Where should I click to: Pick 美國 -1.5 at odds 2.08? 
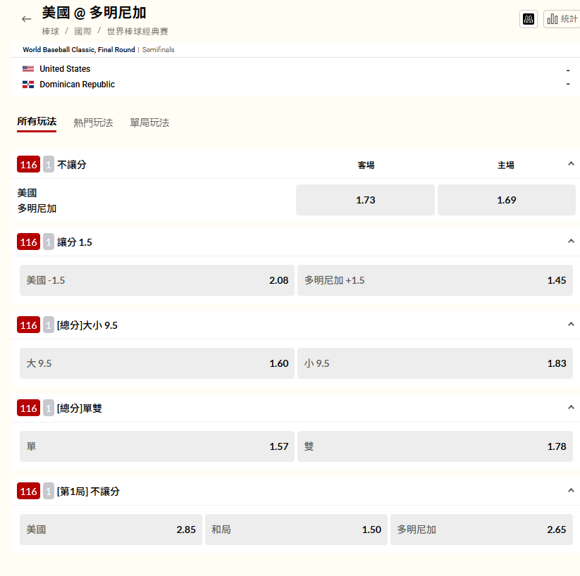157,280
